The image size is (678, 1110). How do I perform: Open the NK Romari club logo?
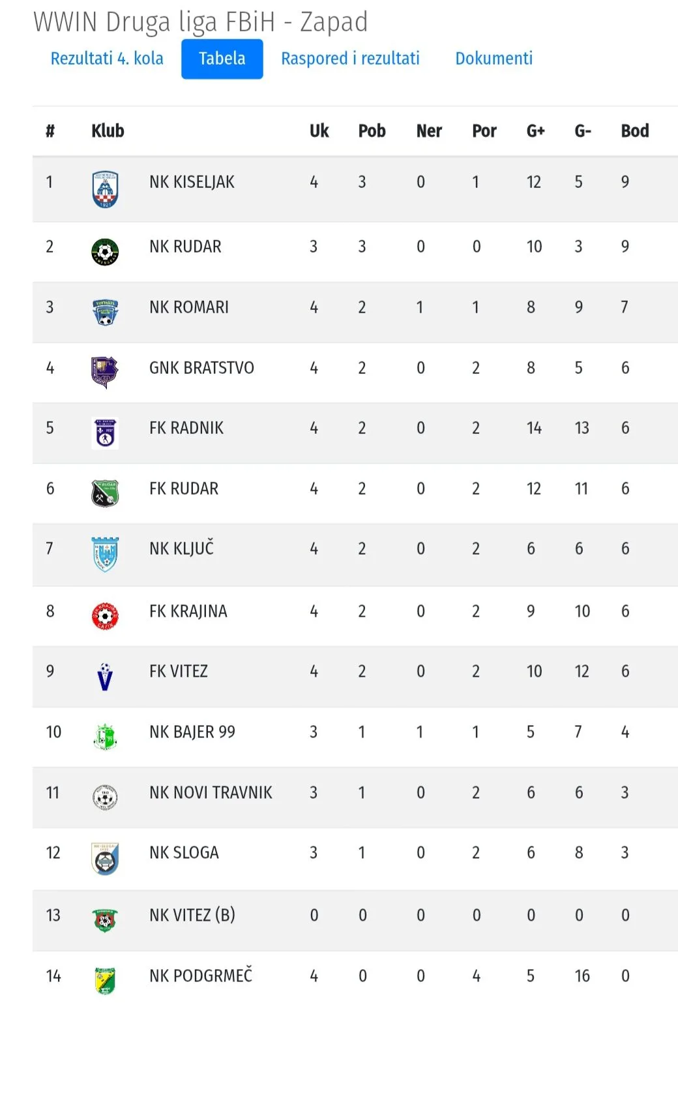click(105, 313)
